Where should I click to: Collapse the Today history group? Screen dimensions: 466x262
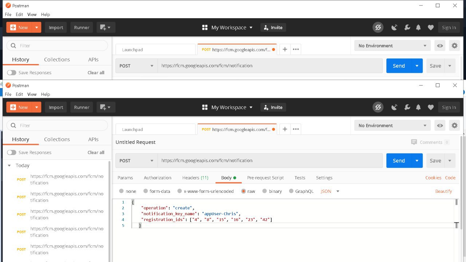(9, 165)
